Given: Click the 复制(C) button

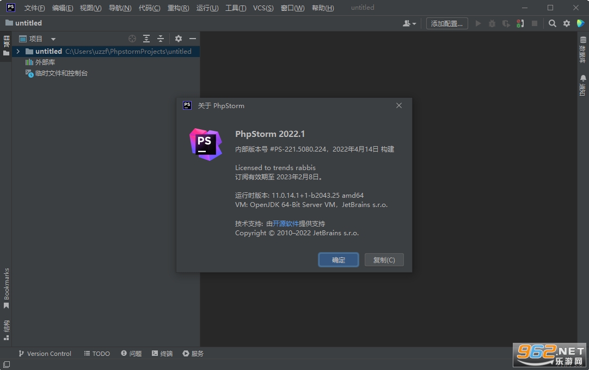Looking at the screenshot, I should 384,260.
